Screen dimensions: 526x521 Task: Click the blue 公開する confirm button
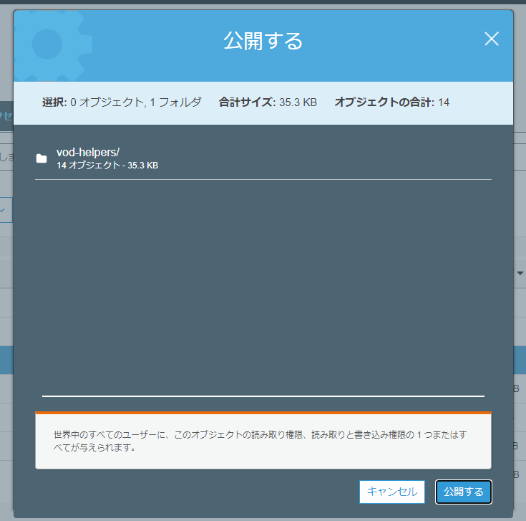pyautogui.click(x=463, y=492)
